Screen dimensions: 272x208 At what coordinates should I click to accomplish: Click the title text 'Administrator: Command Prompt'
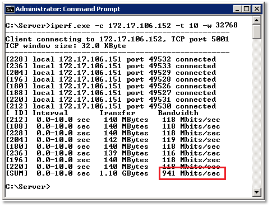click(x=68, y=9)
